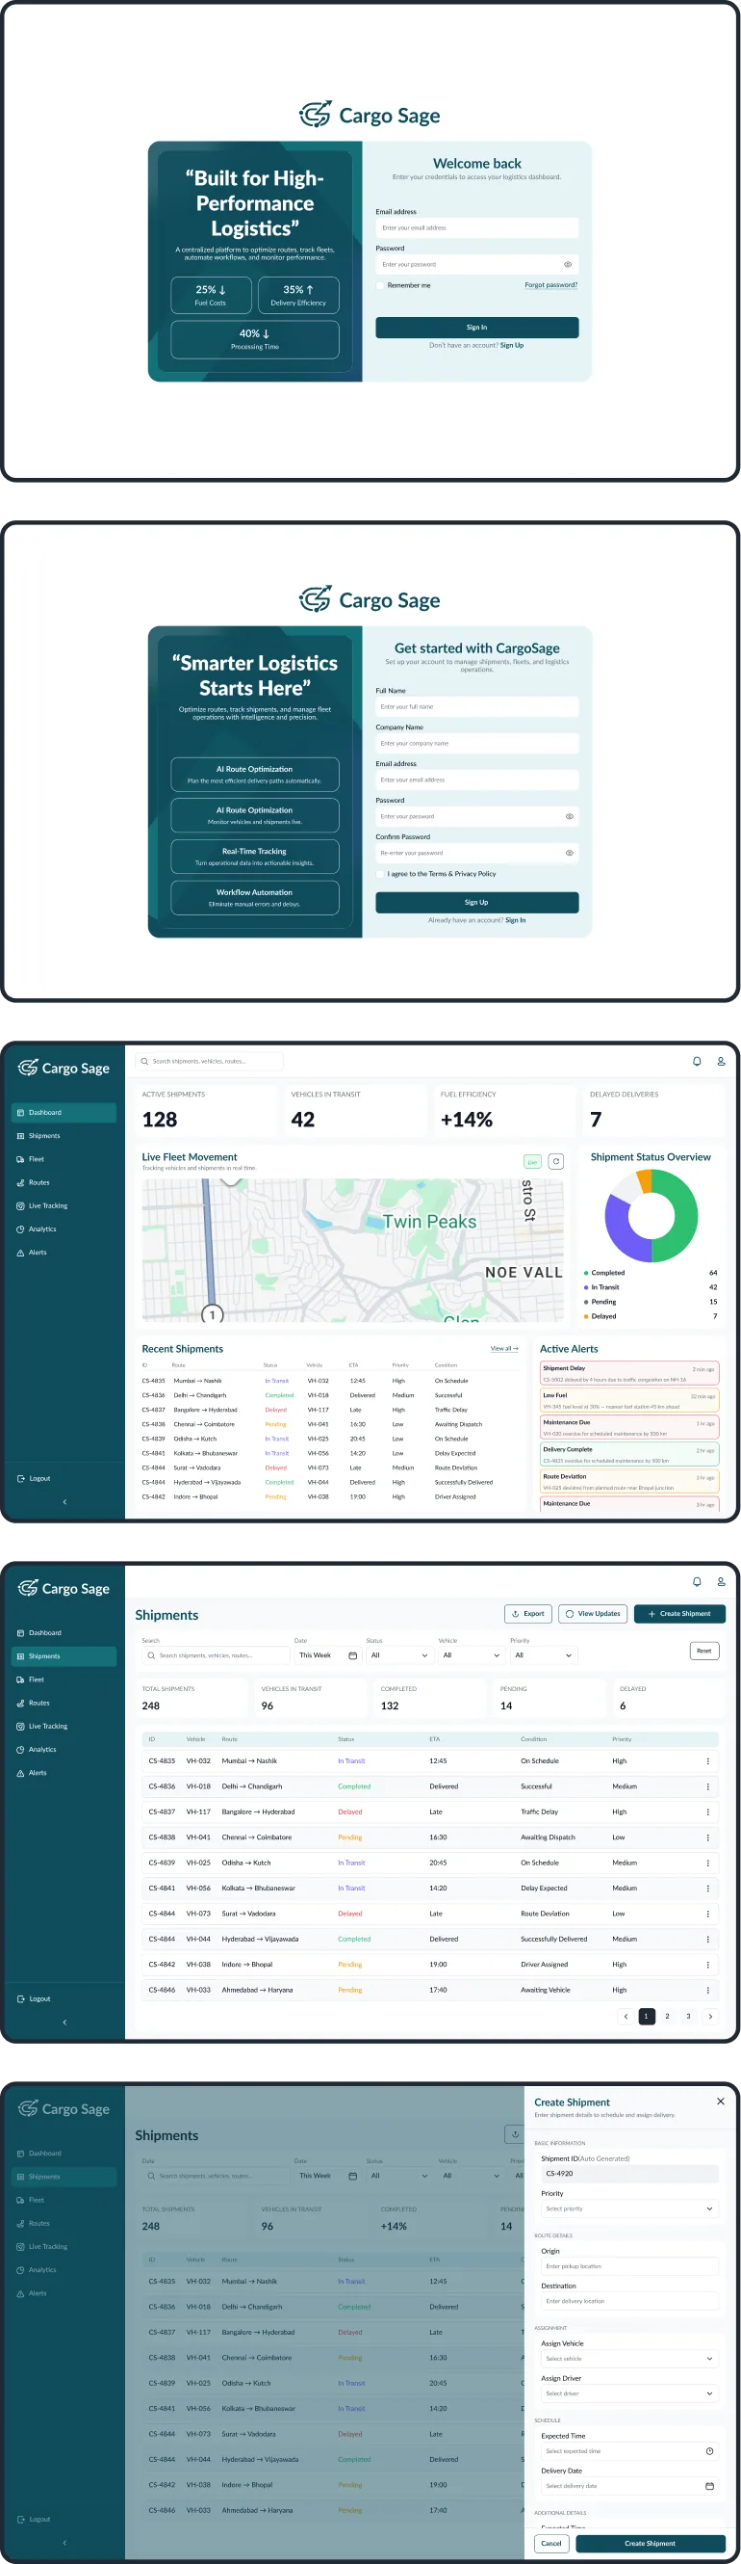
Task: Open Assign Vehicle dropdown in Create Shipment
Action: (628, 2358)
